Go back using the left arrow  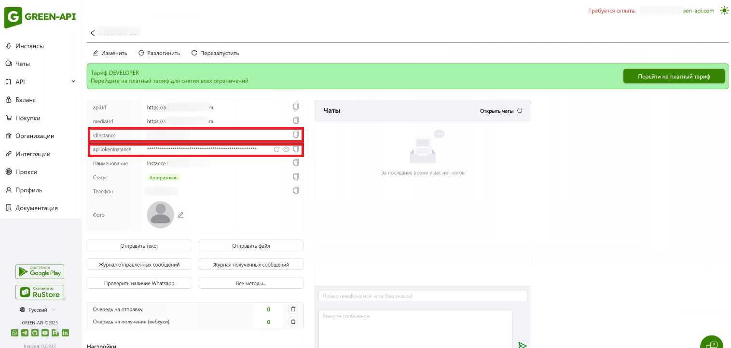[93, 33]
